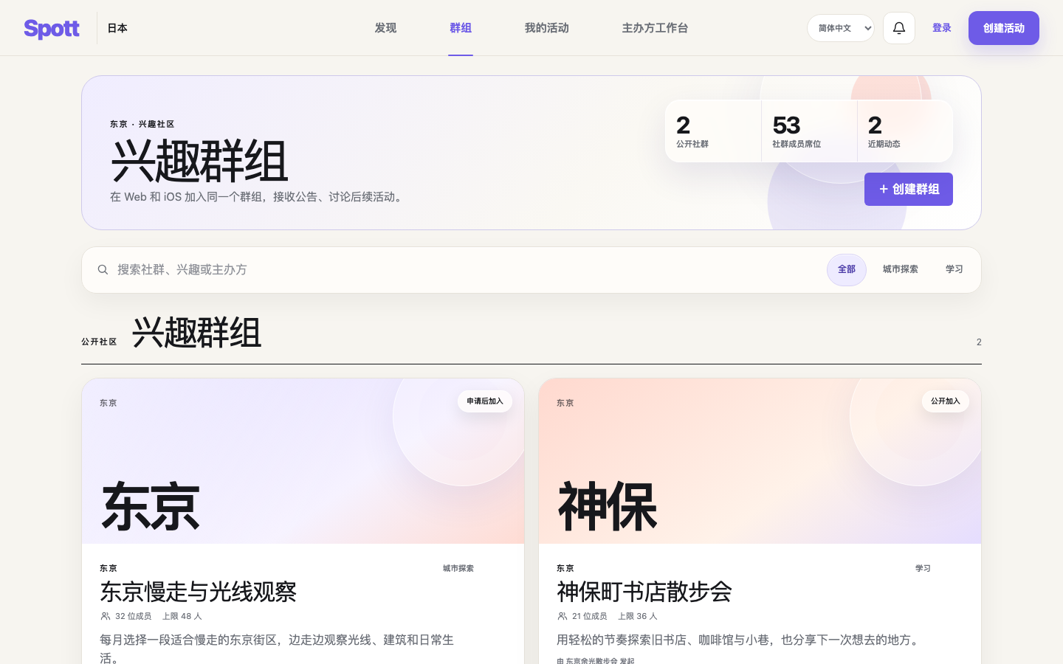Screen dimensions: 1063x664
Task: Click the 社群成员席位 stat tile
Action: (x=809, y=131)
